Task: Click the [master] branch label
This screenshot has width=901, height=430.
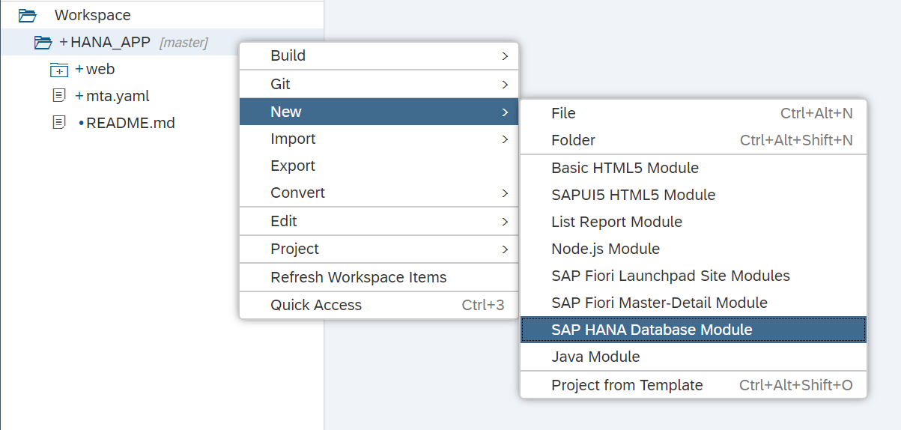Action: click(183, 43)
